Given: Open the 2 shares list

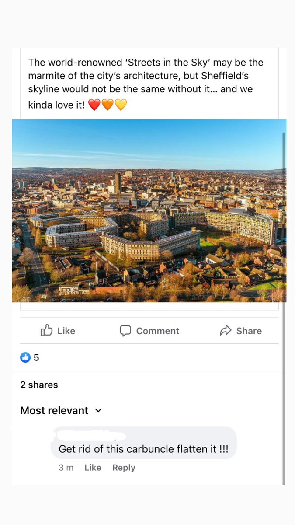Looking at the screenshot, I should 39,385.
